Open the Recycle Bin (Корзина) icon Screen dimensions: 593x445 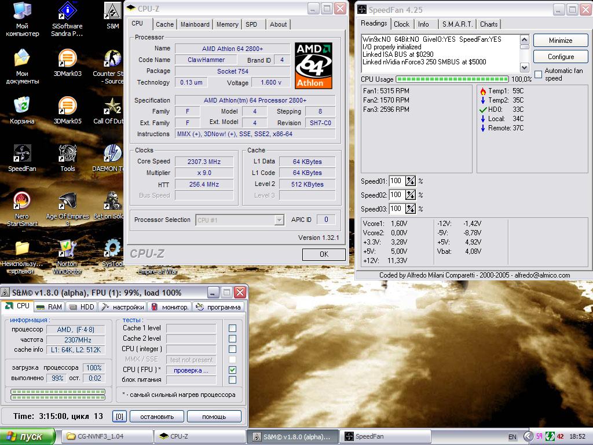[x=23, y=111]
